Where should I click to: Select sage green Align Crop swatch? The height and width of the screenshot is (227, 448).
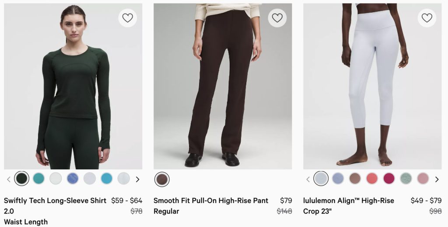(406, 179)
